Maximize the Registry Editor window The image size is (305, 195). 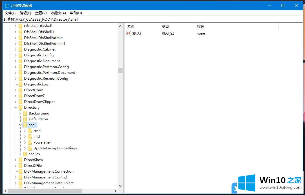pos(283,6)
